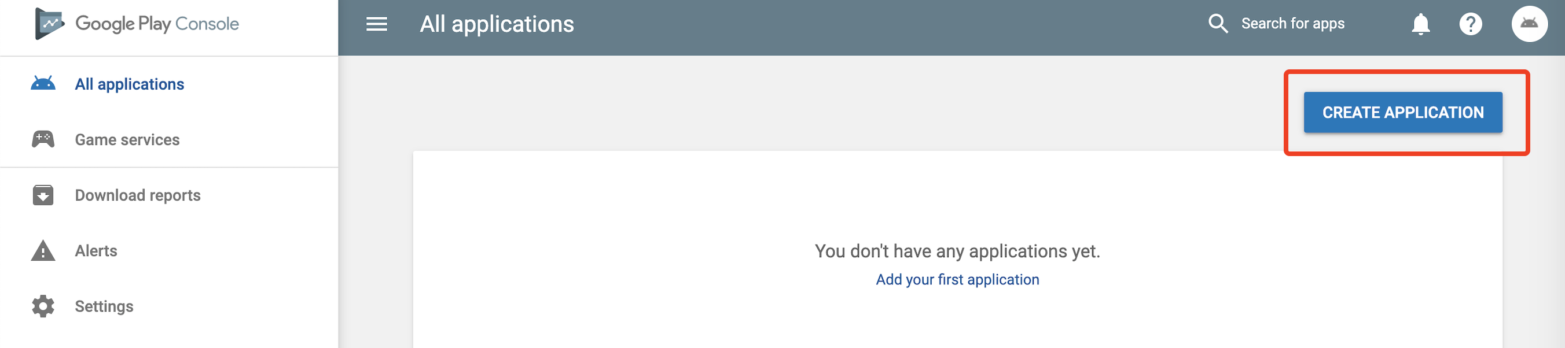The height and width of the screenshot is (348, 1565).
Task: Click the gamepad icon for Game services
Action: 43,139
